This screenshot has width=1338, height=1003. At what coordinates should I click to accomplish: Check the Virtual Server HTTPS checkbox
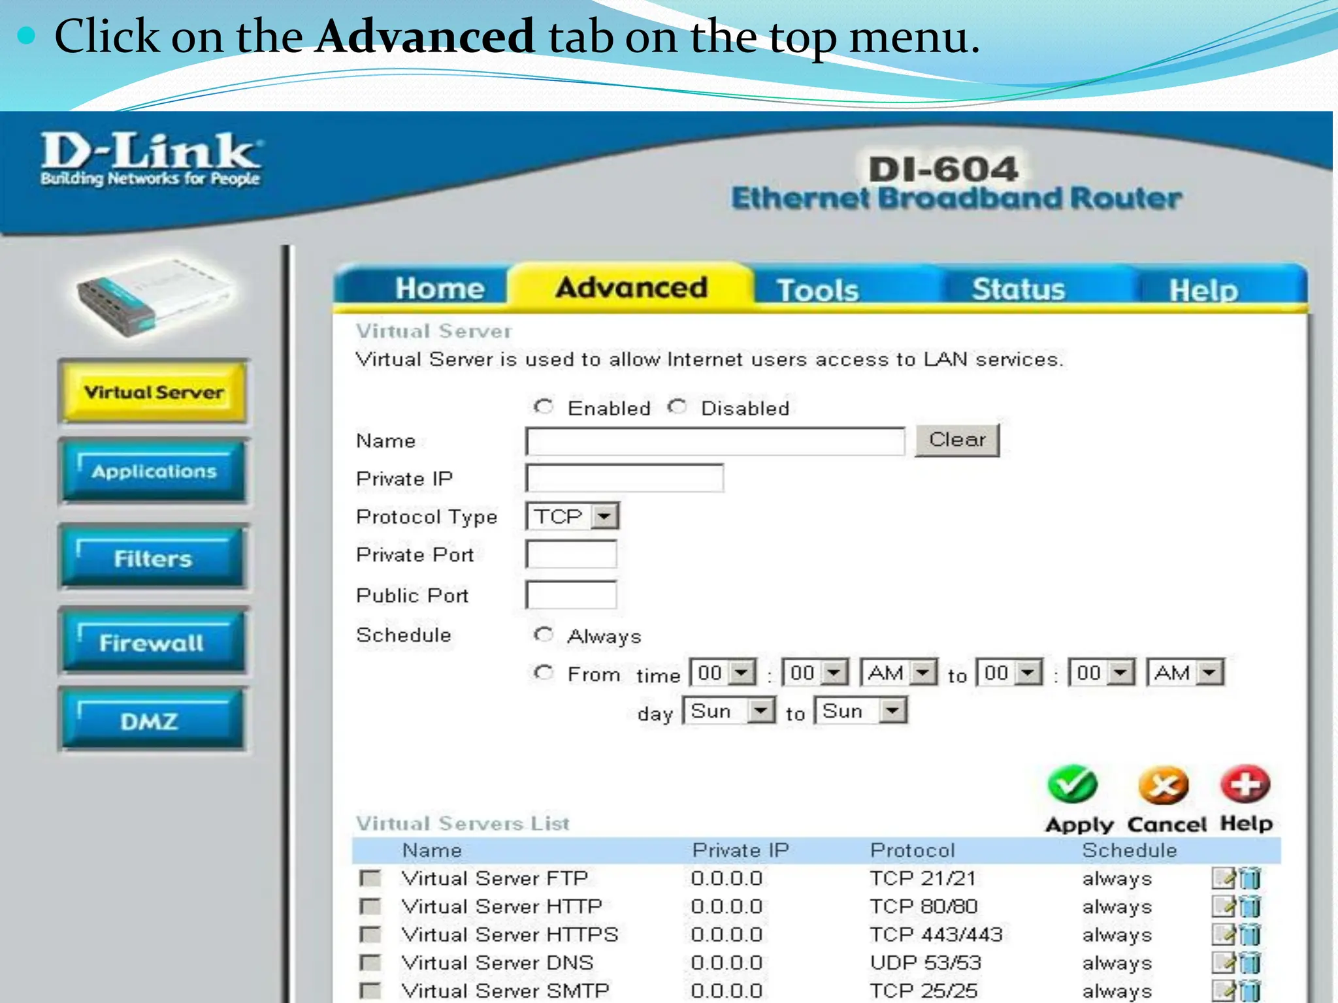(x=370, y=934)
